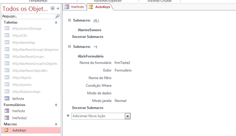The height and width of the screenshot is (136, 236).
Task: Switch to the frmTeste document tab
Action: pos(75,7)
